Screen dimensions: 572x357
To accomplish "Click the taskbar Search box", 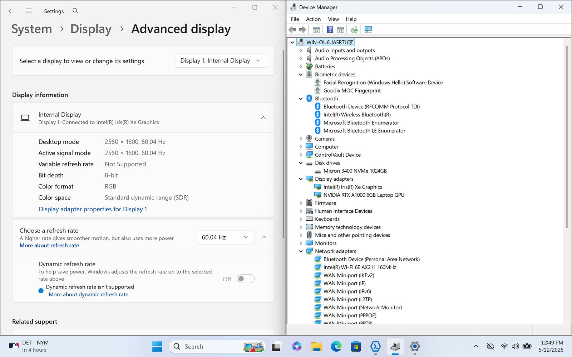I will pos(217,346).
